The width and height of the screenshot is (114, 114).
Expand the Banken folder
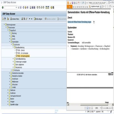click(x=8, y=98)
